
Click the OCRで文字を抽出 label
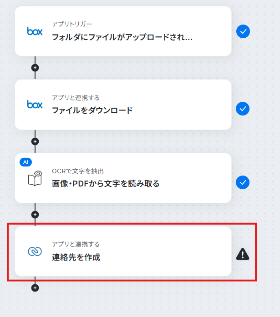(78, 171)
